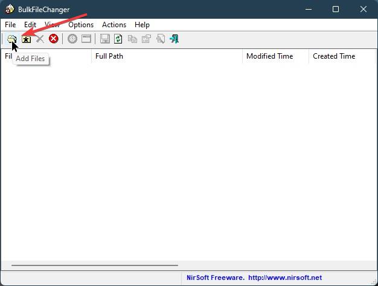Open the Edit menu
This screenshot has height=286, width=378.
[x=30, y=25]
